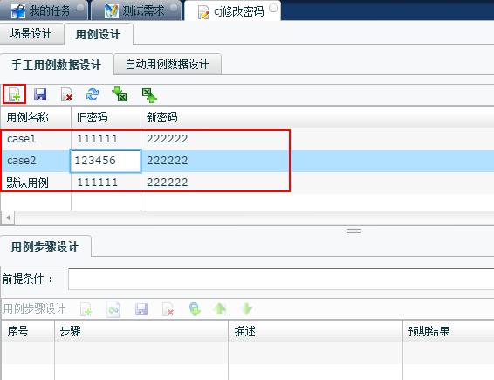Open 自动用例数据设计 tab

point(168,64)
